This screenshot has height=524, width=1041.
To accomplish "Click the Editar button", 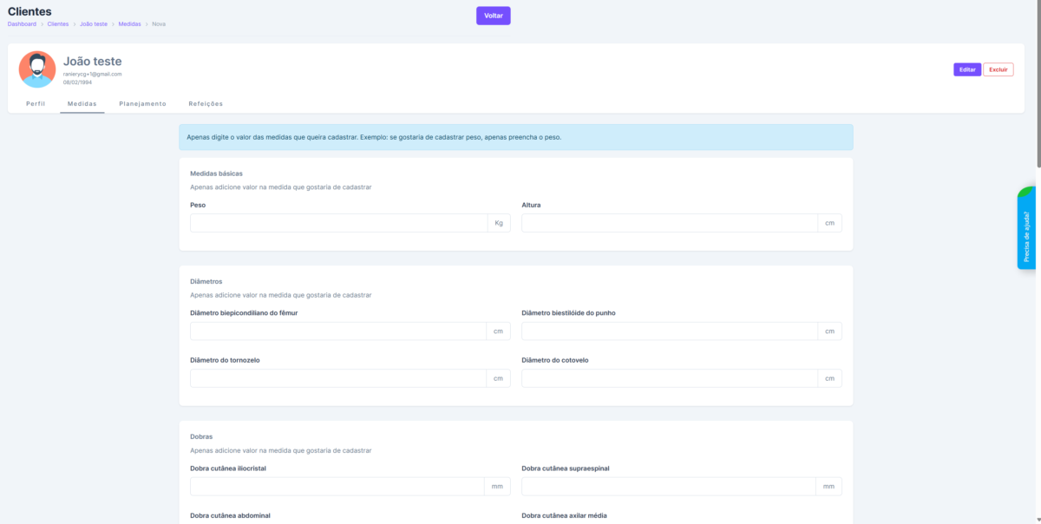I will click(966, 69).
